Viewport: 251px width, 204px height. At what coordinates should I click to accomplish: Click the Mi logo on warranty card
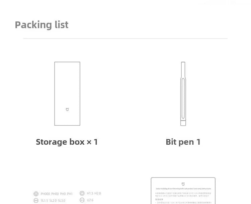point(183,184)
